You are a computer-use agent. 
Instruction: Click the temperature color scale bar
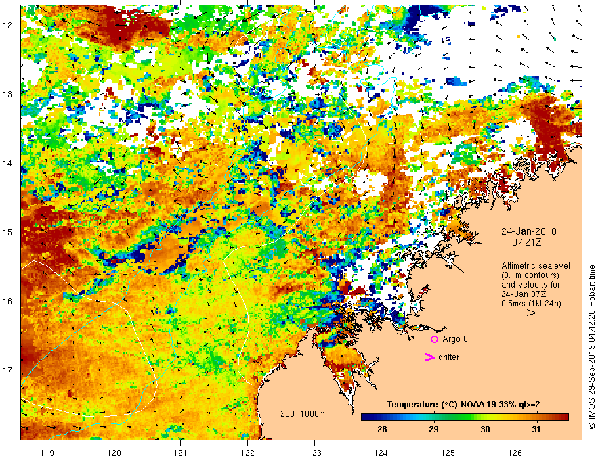(465, 417)
